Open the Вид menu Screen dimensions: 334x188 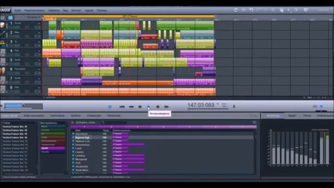65,10
